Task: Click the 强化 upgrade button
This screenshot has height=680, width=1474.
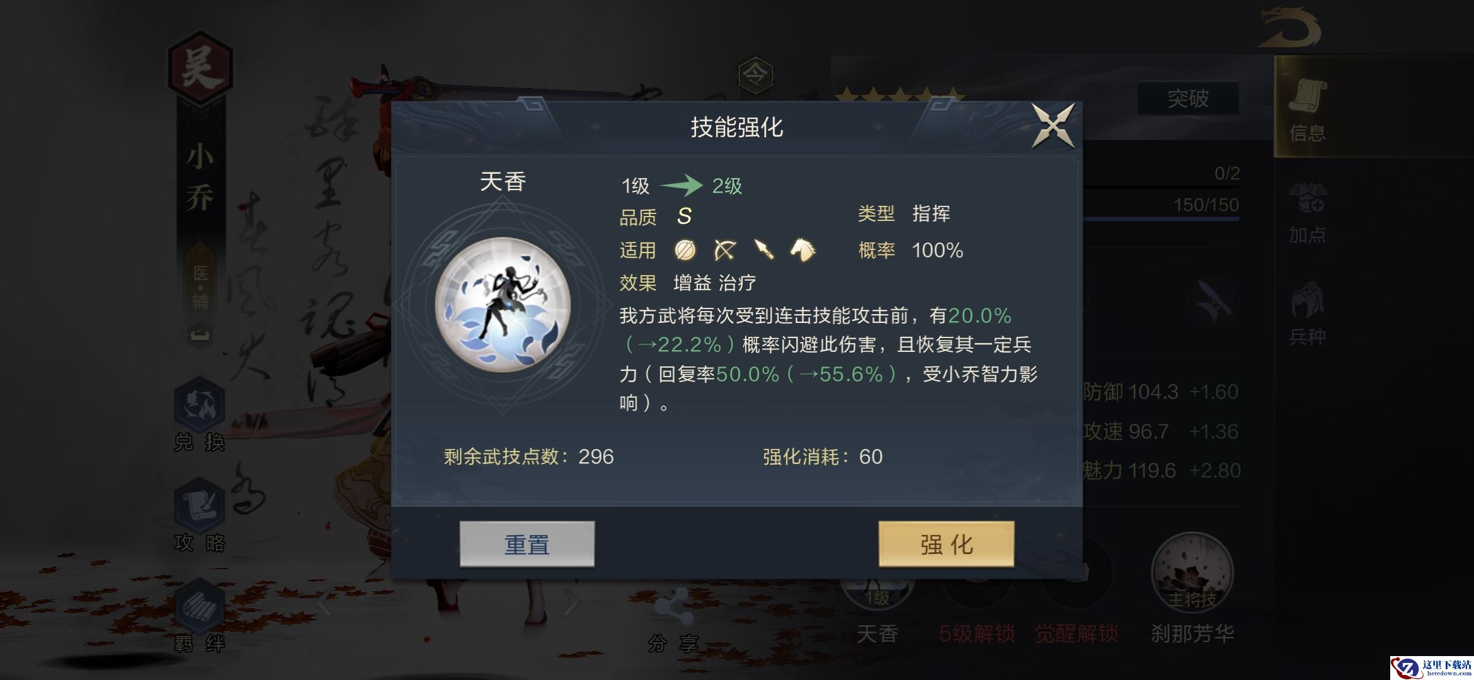Action: (946, 544)
